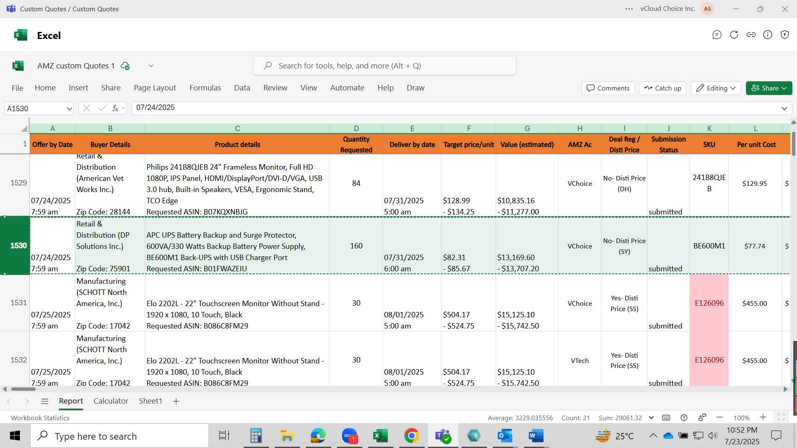Click the feedback icon in status bar
The image size is (797, 448).
pos(702,418)
